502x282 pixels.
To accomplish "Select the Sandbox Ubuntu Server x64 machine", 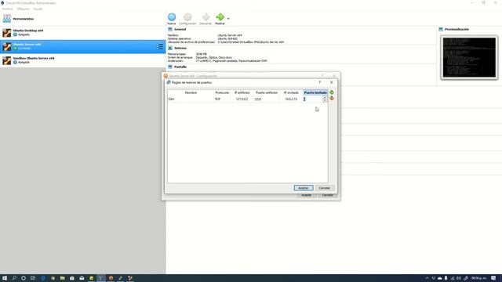I will coord(82,60).
